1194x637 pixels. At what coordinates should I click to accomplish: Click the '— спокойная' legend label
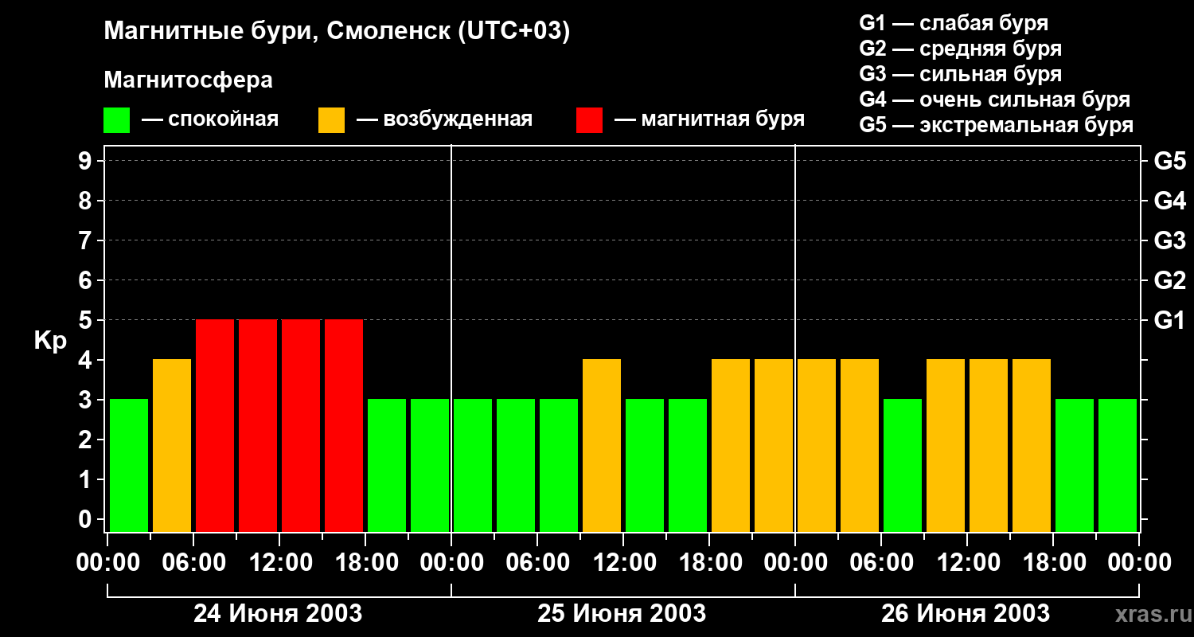[210, 119]
